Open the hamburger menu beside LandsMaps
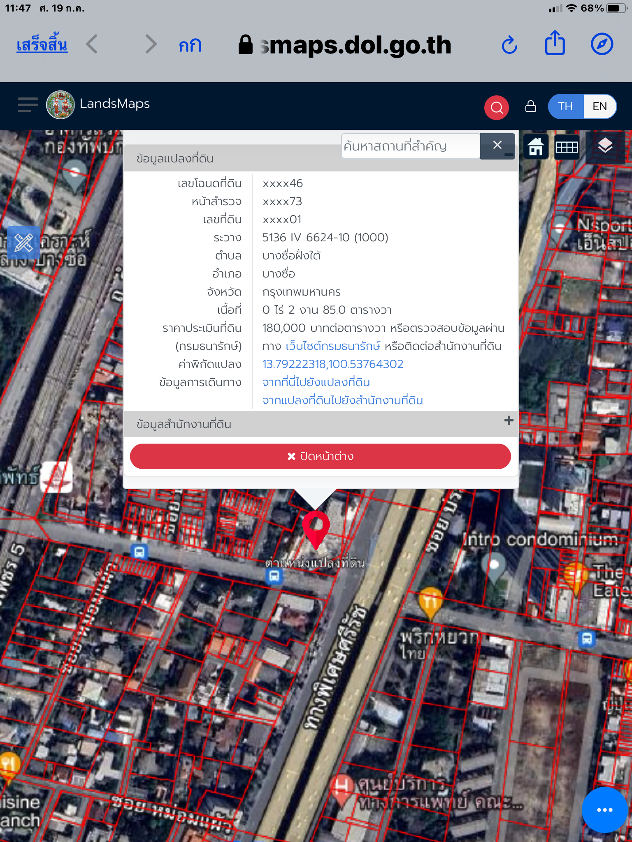The image size is (632, 842). (x=28, y=105)
